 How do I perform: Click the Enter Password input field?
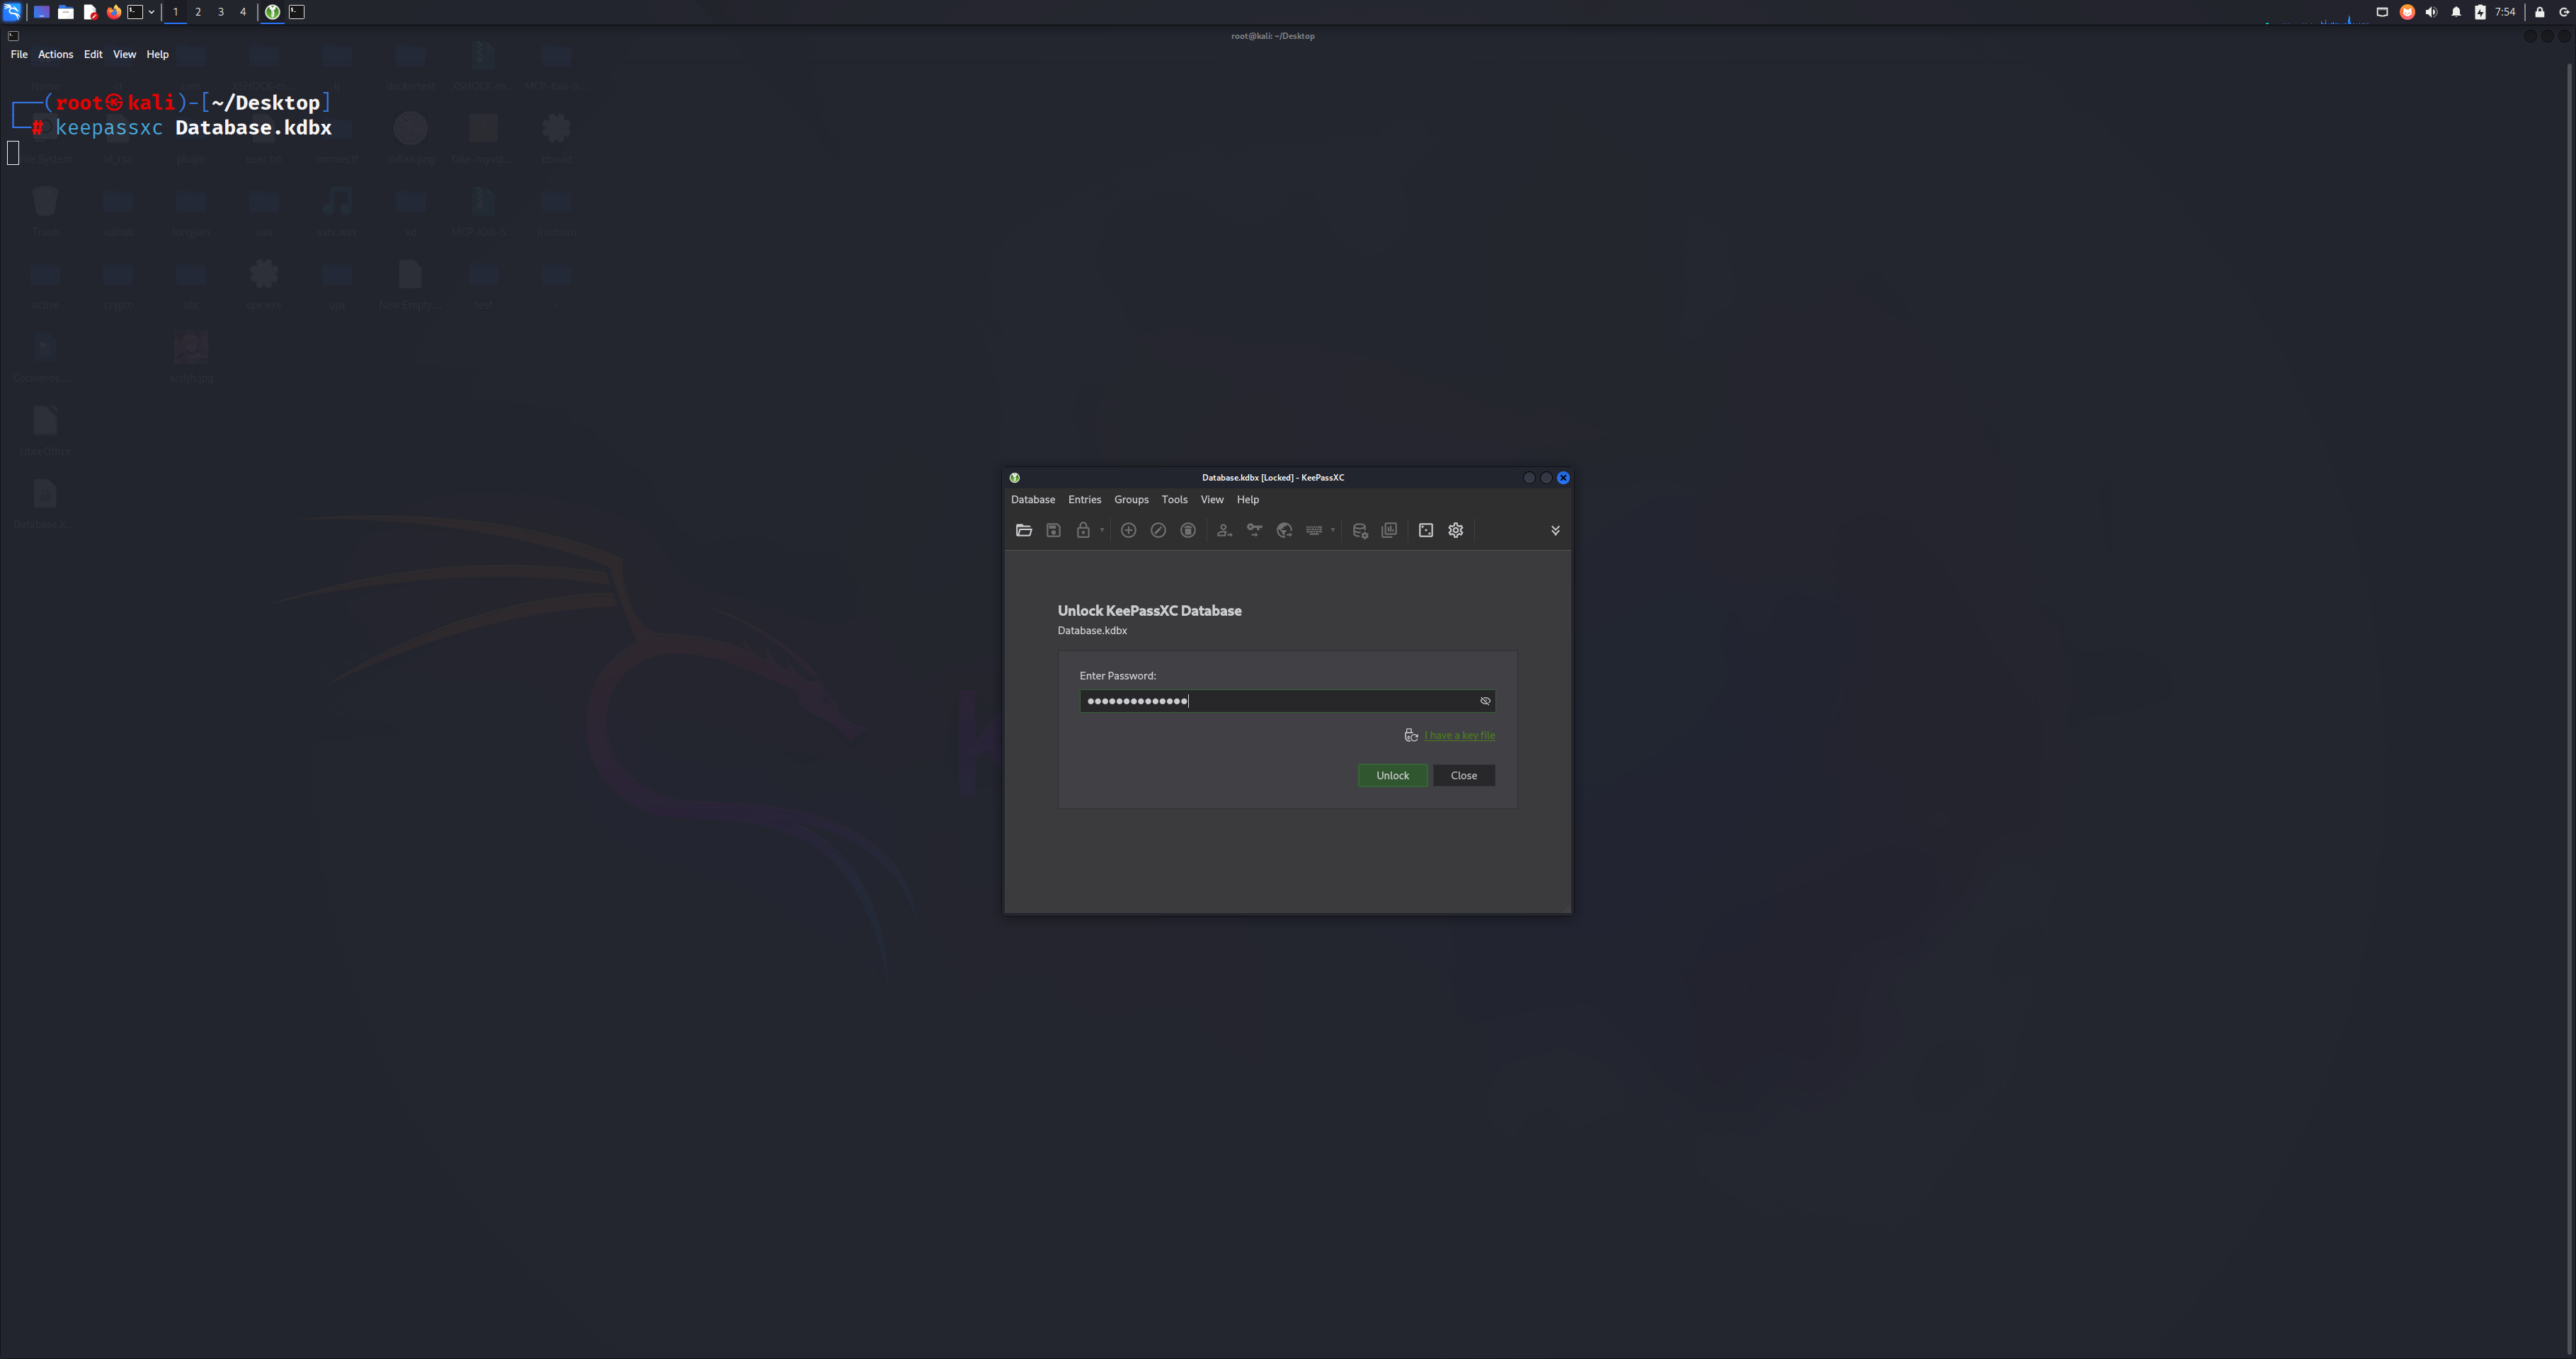[1287, 701]
